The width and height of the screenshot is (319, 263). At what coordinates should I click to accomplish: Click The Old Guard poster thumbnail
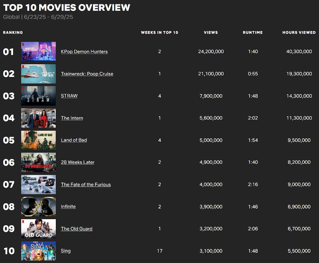pyautogui.click(x=38, y=229)
